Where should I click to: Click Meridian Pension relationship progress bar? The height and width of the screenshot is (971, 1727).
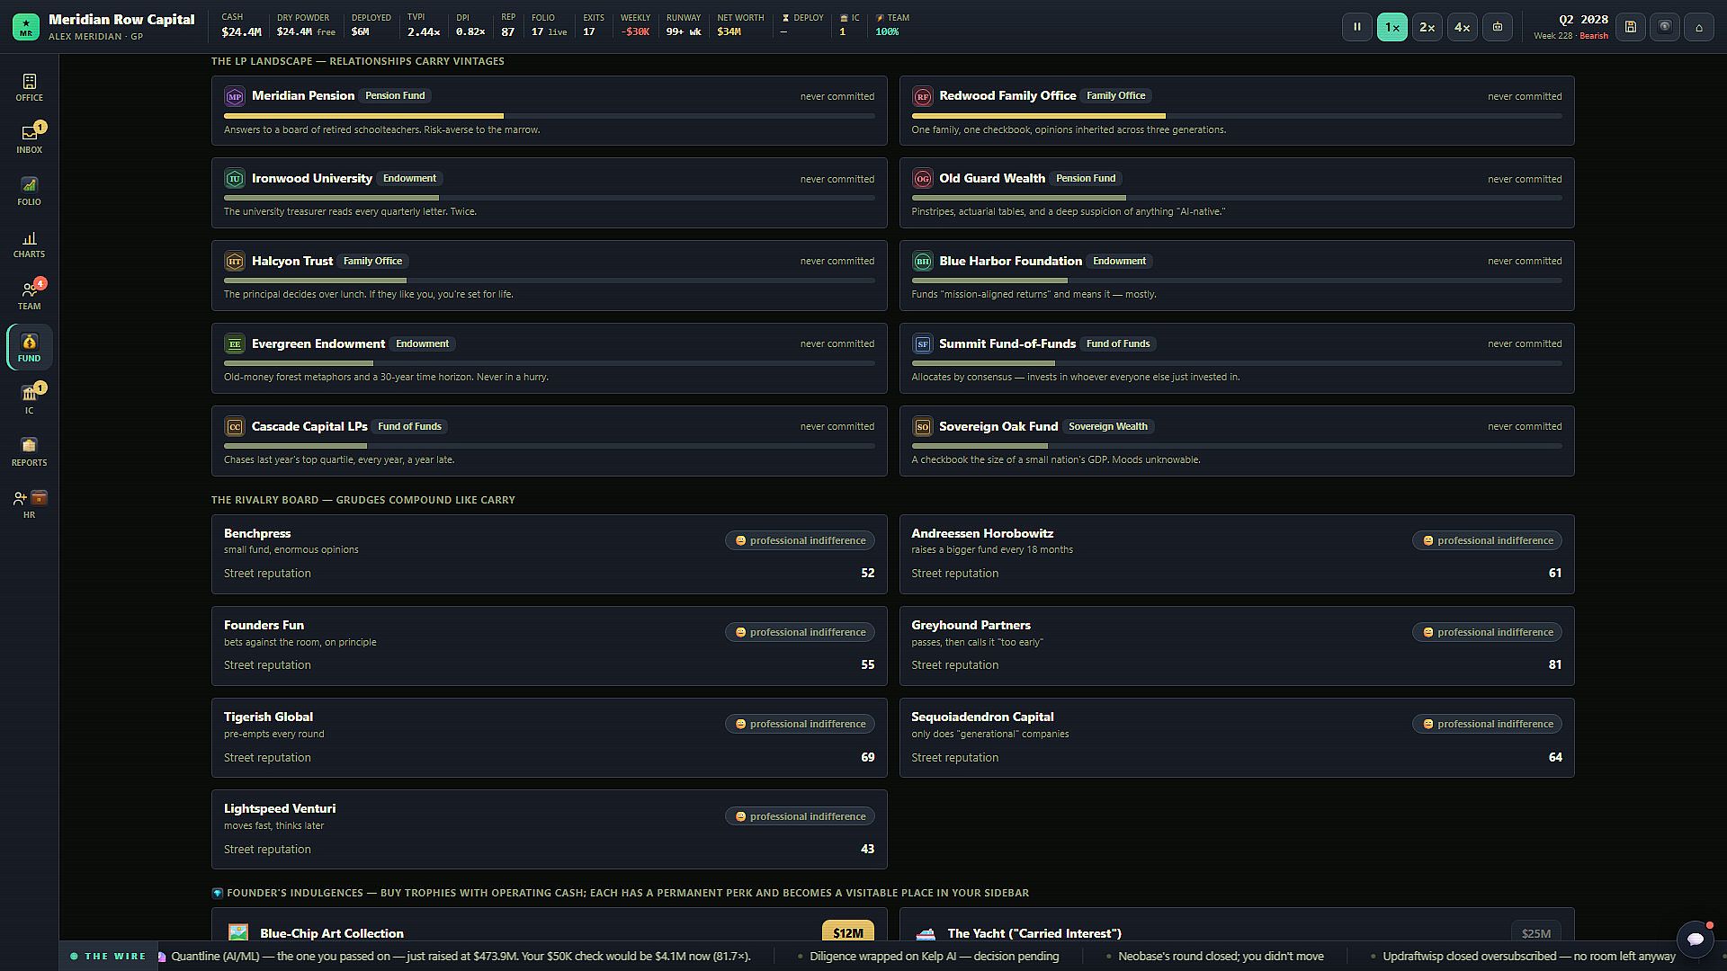pyautogui.click(x=549, y=116)
